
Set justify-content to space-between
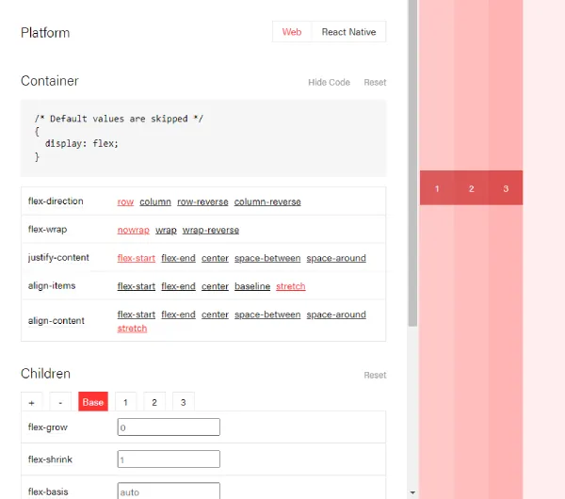(267, 258)
